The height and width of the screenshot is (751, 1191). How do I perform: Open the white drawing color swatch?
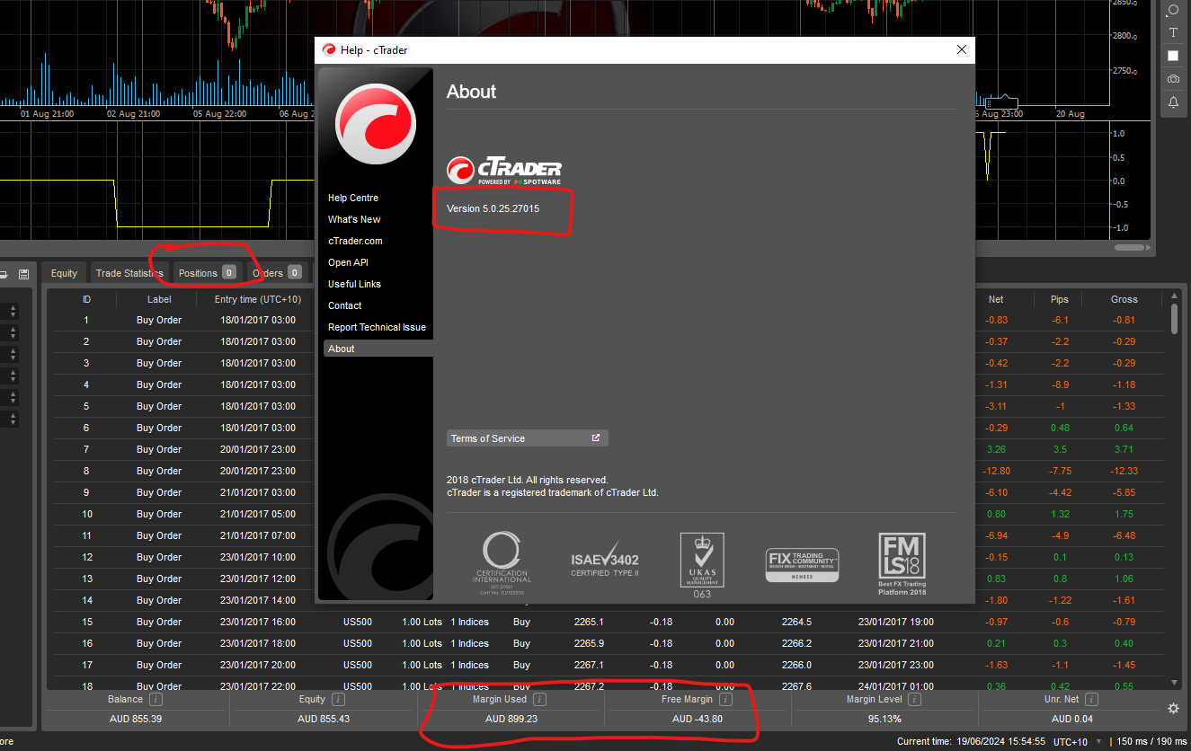1173,56
